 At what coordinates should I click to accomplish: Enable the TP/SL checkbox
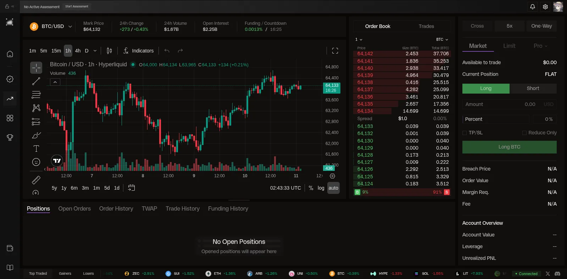(465, 133)
